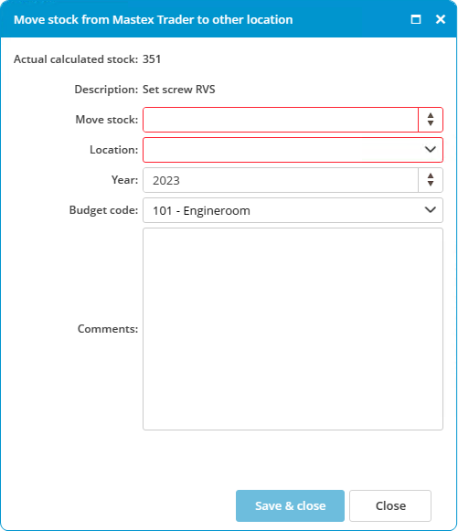Focus the empty Location combo box
The width and height of the screenshot is (458, 531).
[x=293, y=150]
